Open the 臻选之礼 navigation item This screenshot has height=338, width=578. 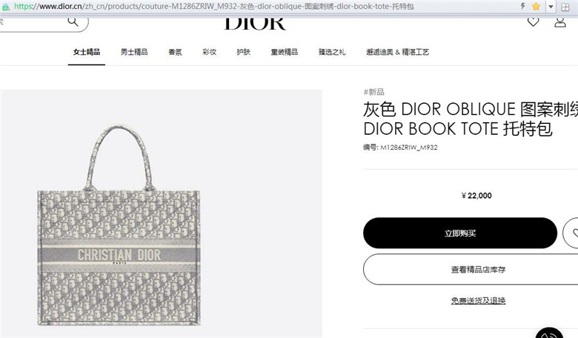(332, 52)
